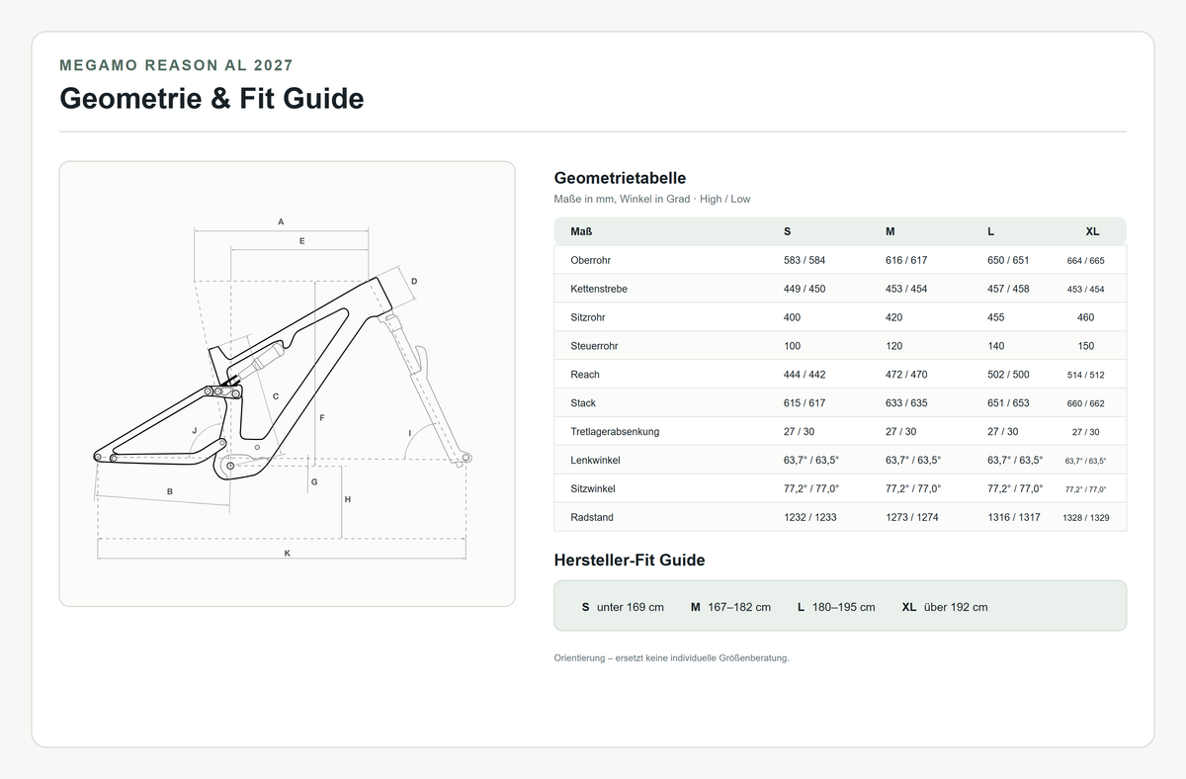
Task: Click Reach value '502 / 500'
Action: coord(1008,375)
